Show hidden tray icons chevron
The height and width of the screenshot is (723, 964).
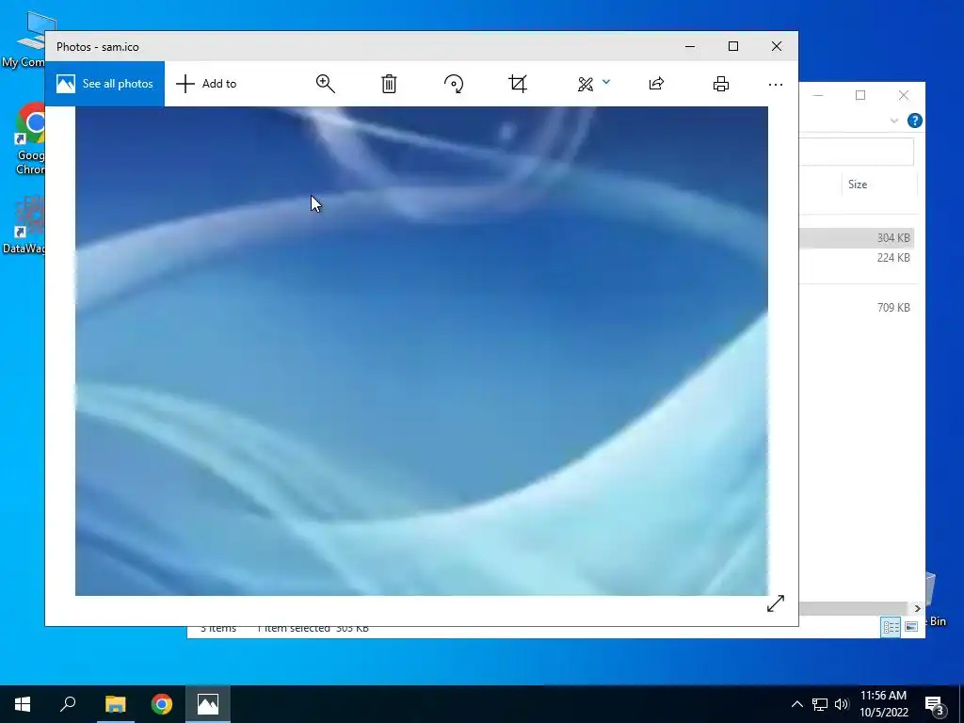[x=796, y=704]
